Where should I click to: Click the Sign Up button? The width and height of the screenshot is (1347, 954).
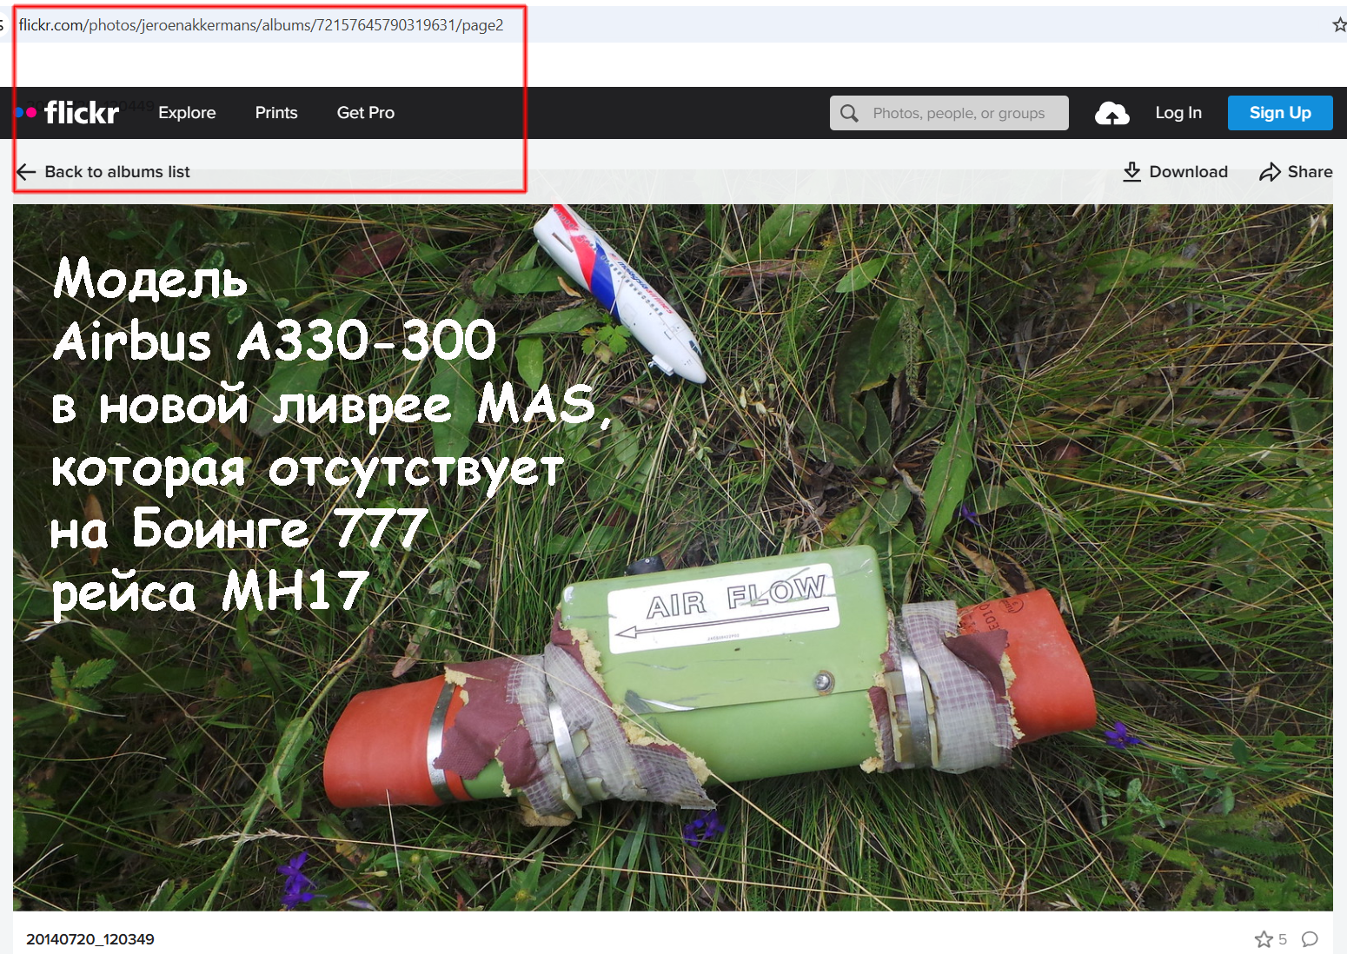pyautogui.click(x=1280, y=113)
